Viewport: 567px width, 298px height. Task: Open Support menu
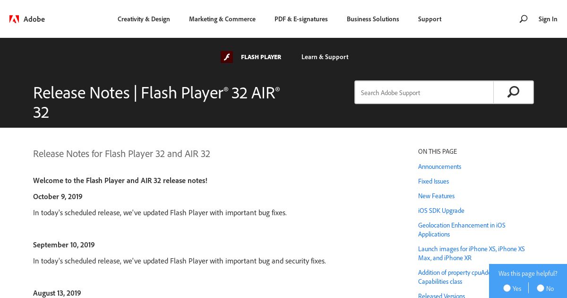pyautogui.click(x=430, y=19)
